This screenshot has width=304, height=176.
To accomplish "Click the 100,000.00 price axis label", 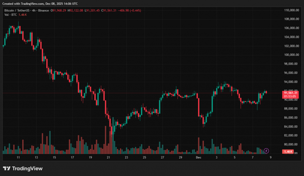I will pyautogui.click(x=291, y=55).
